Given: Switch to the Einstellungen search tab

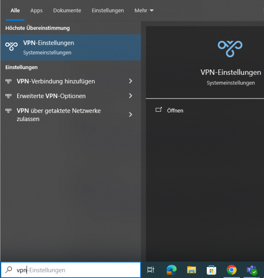Looking at the screenshot, I should (108, 11).
